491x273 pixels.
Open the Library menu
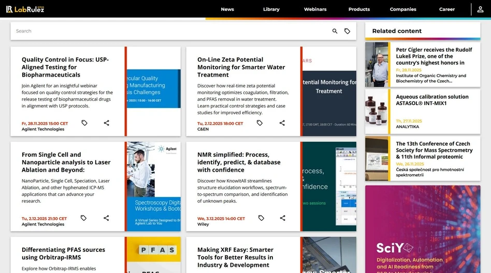[x=271, y=9]
